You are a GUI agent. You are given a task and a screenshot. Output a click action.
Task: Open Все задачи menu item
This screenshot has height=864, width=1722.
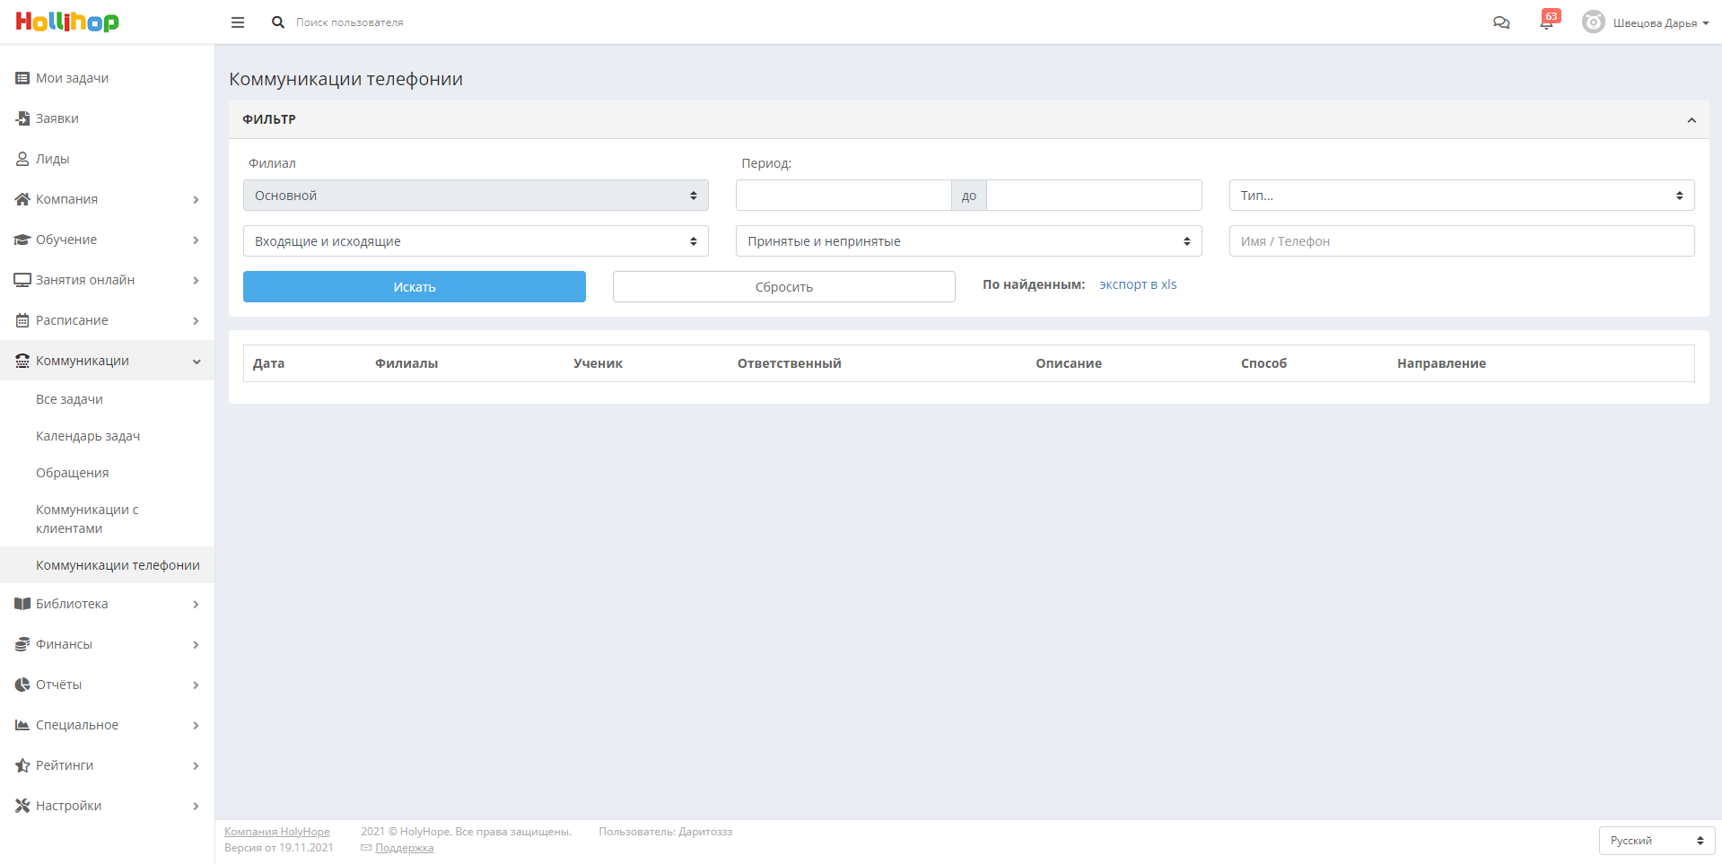point(107,399)
